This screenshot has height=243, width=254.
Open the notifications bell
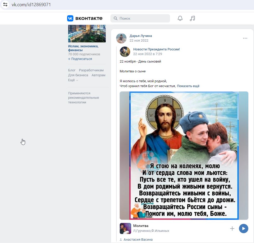pos(180,18)
